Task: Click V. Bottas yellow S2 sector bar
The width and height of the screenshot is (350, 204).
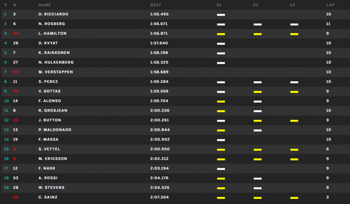Action: (x=258, y=92)
